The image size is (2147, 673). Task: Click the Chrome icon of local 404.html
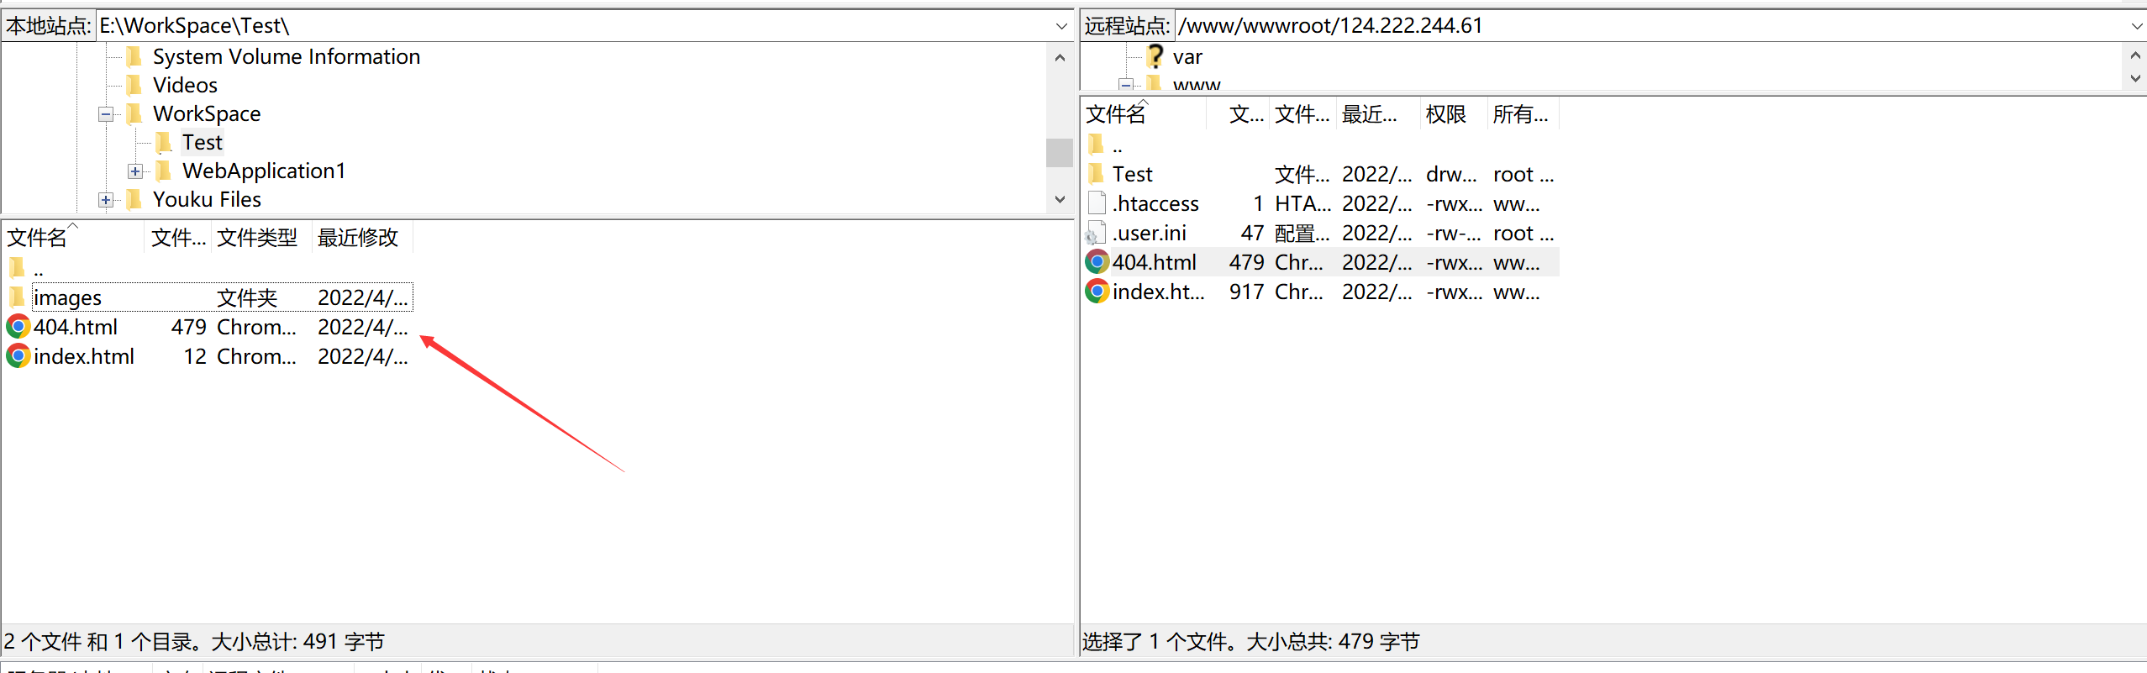tap(18, 327)
